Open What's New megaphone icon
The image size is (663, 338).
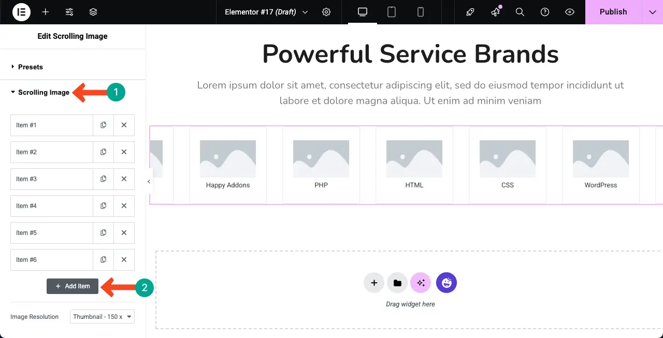click(x=495, y=12)
